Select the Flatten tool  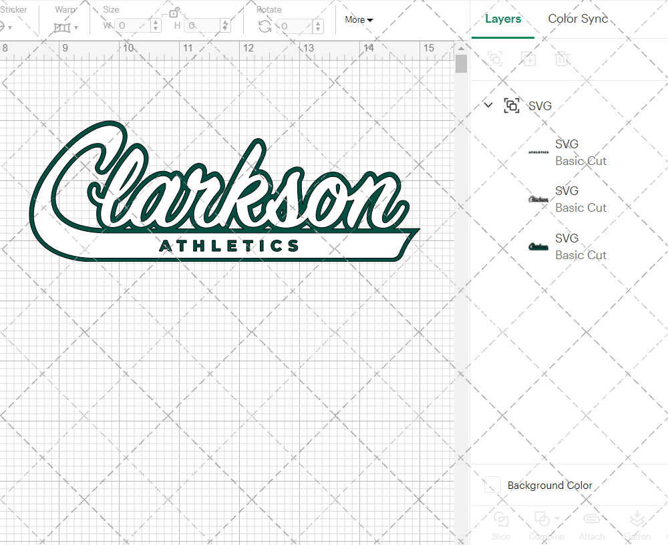(637, 520)
